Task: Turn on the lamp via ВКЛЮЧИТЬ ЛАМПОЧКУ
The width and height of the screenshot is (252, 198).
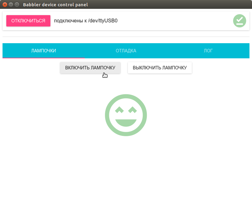Action: click(90, 67)
